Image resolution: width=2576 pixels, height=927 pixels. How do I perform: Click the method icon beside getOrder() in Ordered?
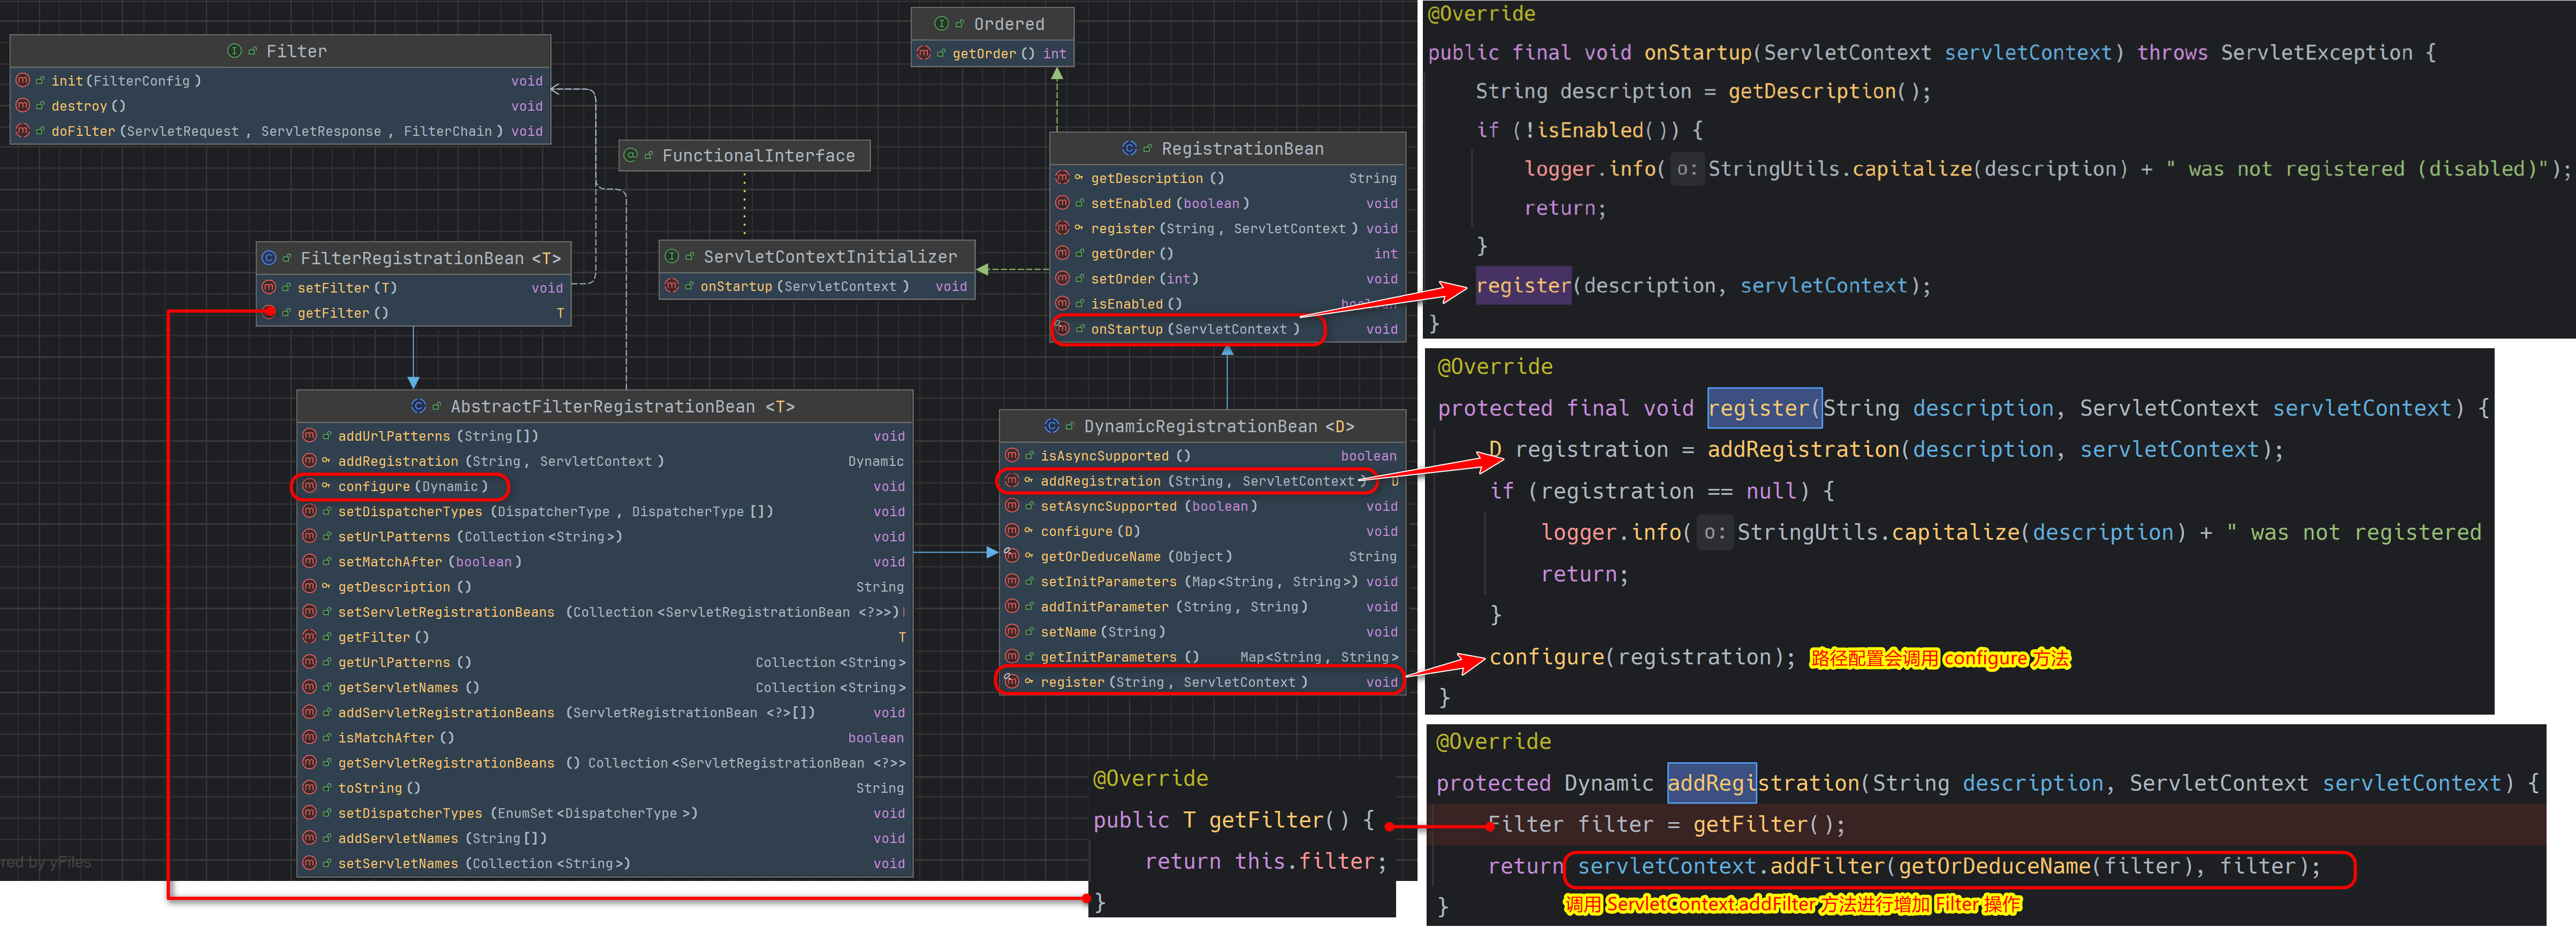tap(924, 53)
